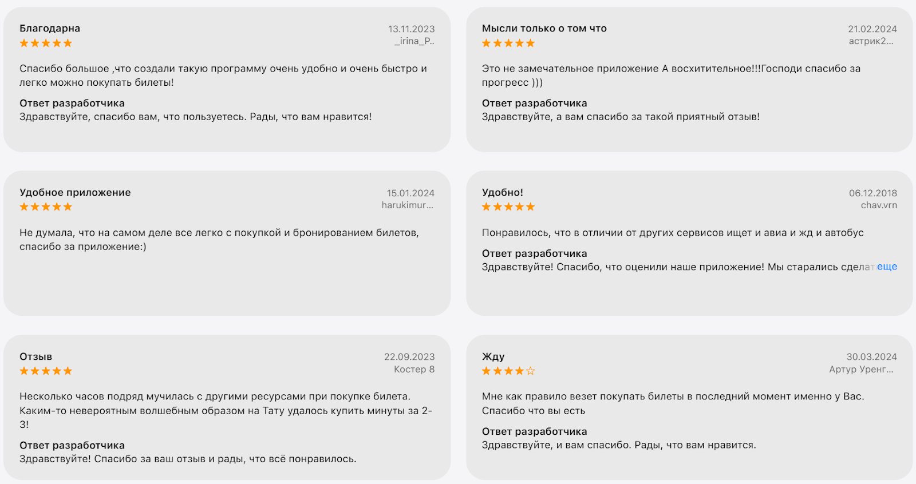Viewport: 916px width, 484px height.
Task: Click the five stars under "Удобно!"
Action: [x=508, y=207]
